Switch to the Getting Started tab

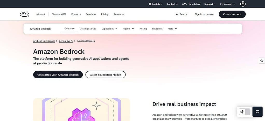click(88, 29)
